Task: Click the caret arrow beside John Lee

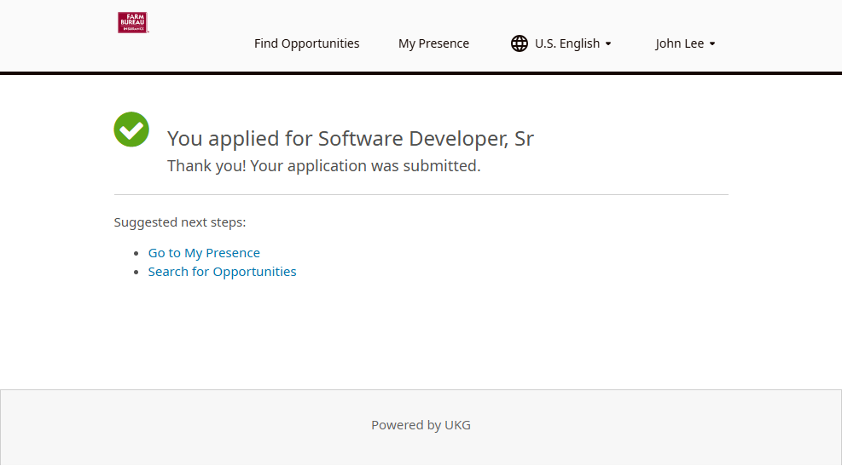Action: [712, 44]
